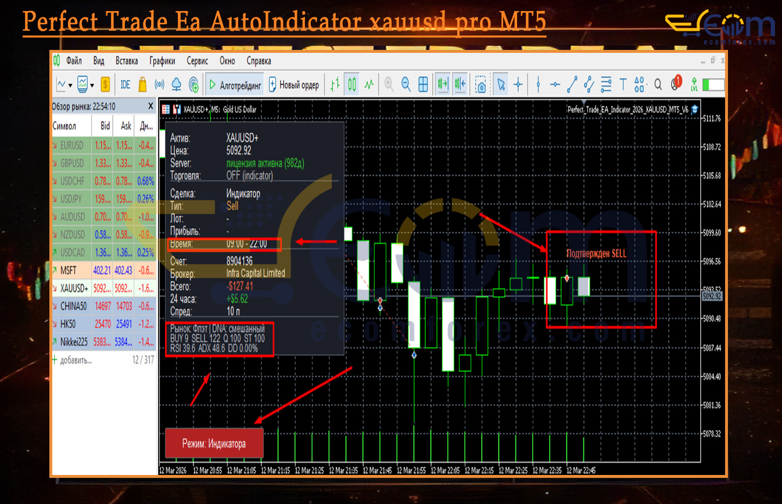Take a chart screenshot with camera icon
The height and width of the screenshot is (504, 782).
(x=480, y=85)
